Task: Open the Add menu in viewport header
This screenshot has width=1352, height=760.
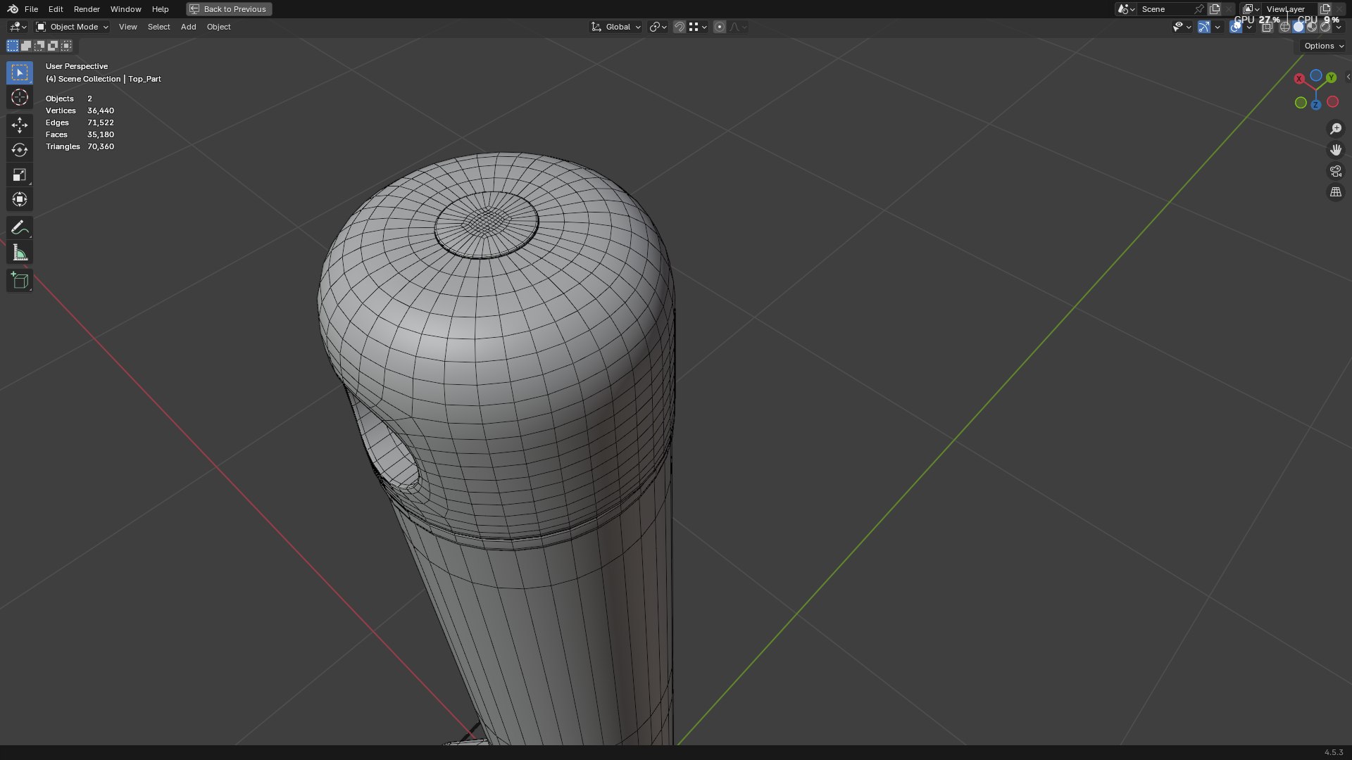Action: pos(188,27)
